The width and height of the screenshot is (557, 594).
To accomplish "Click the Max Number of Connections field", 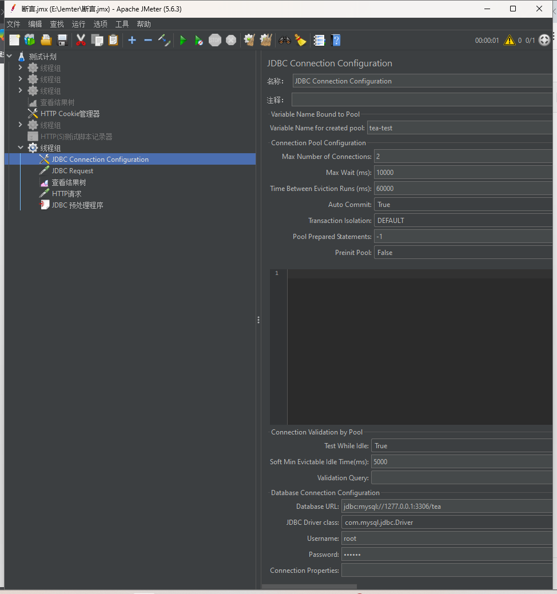I will pos(463,157).
